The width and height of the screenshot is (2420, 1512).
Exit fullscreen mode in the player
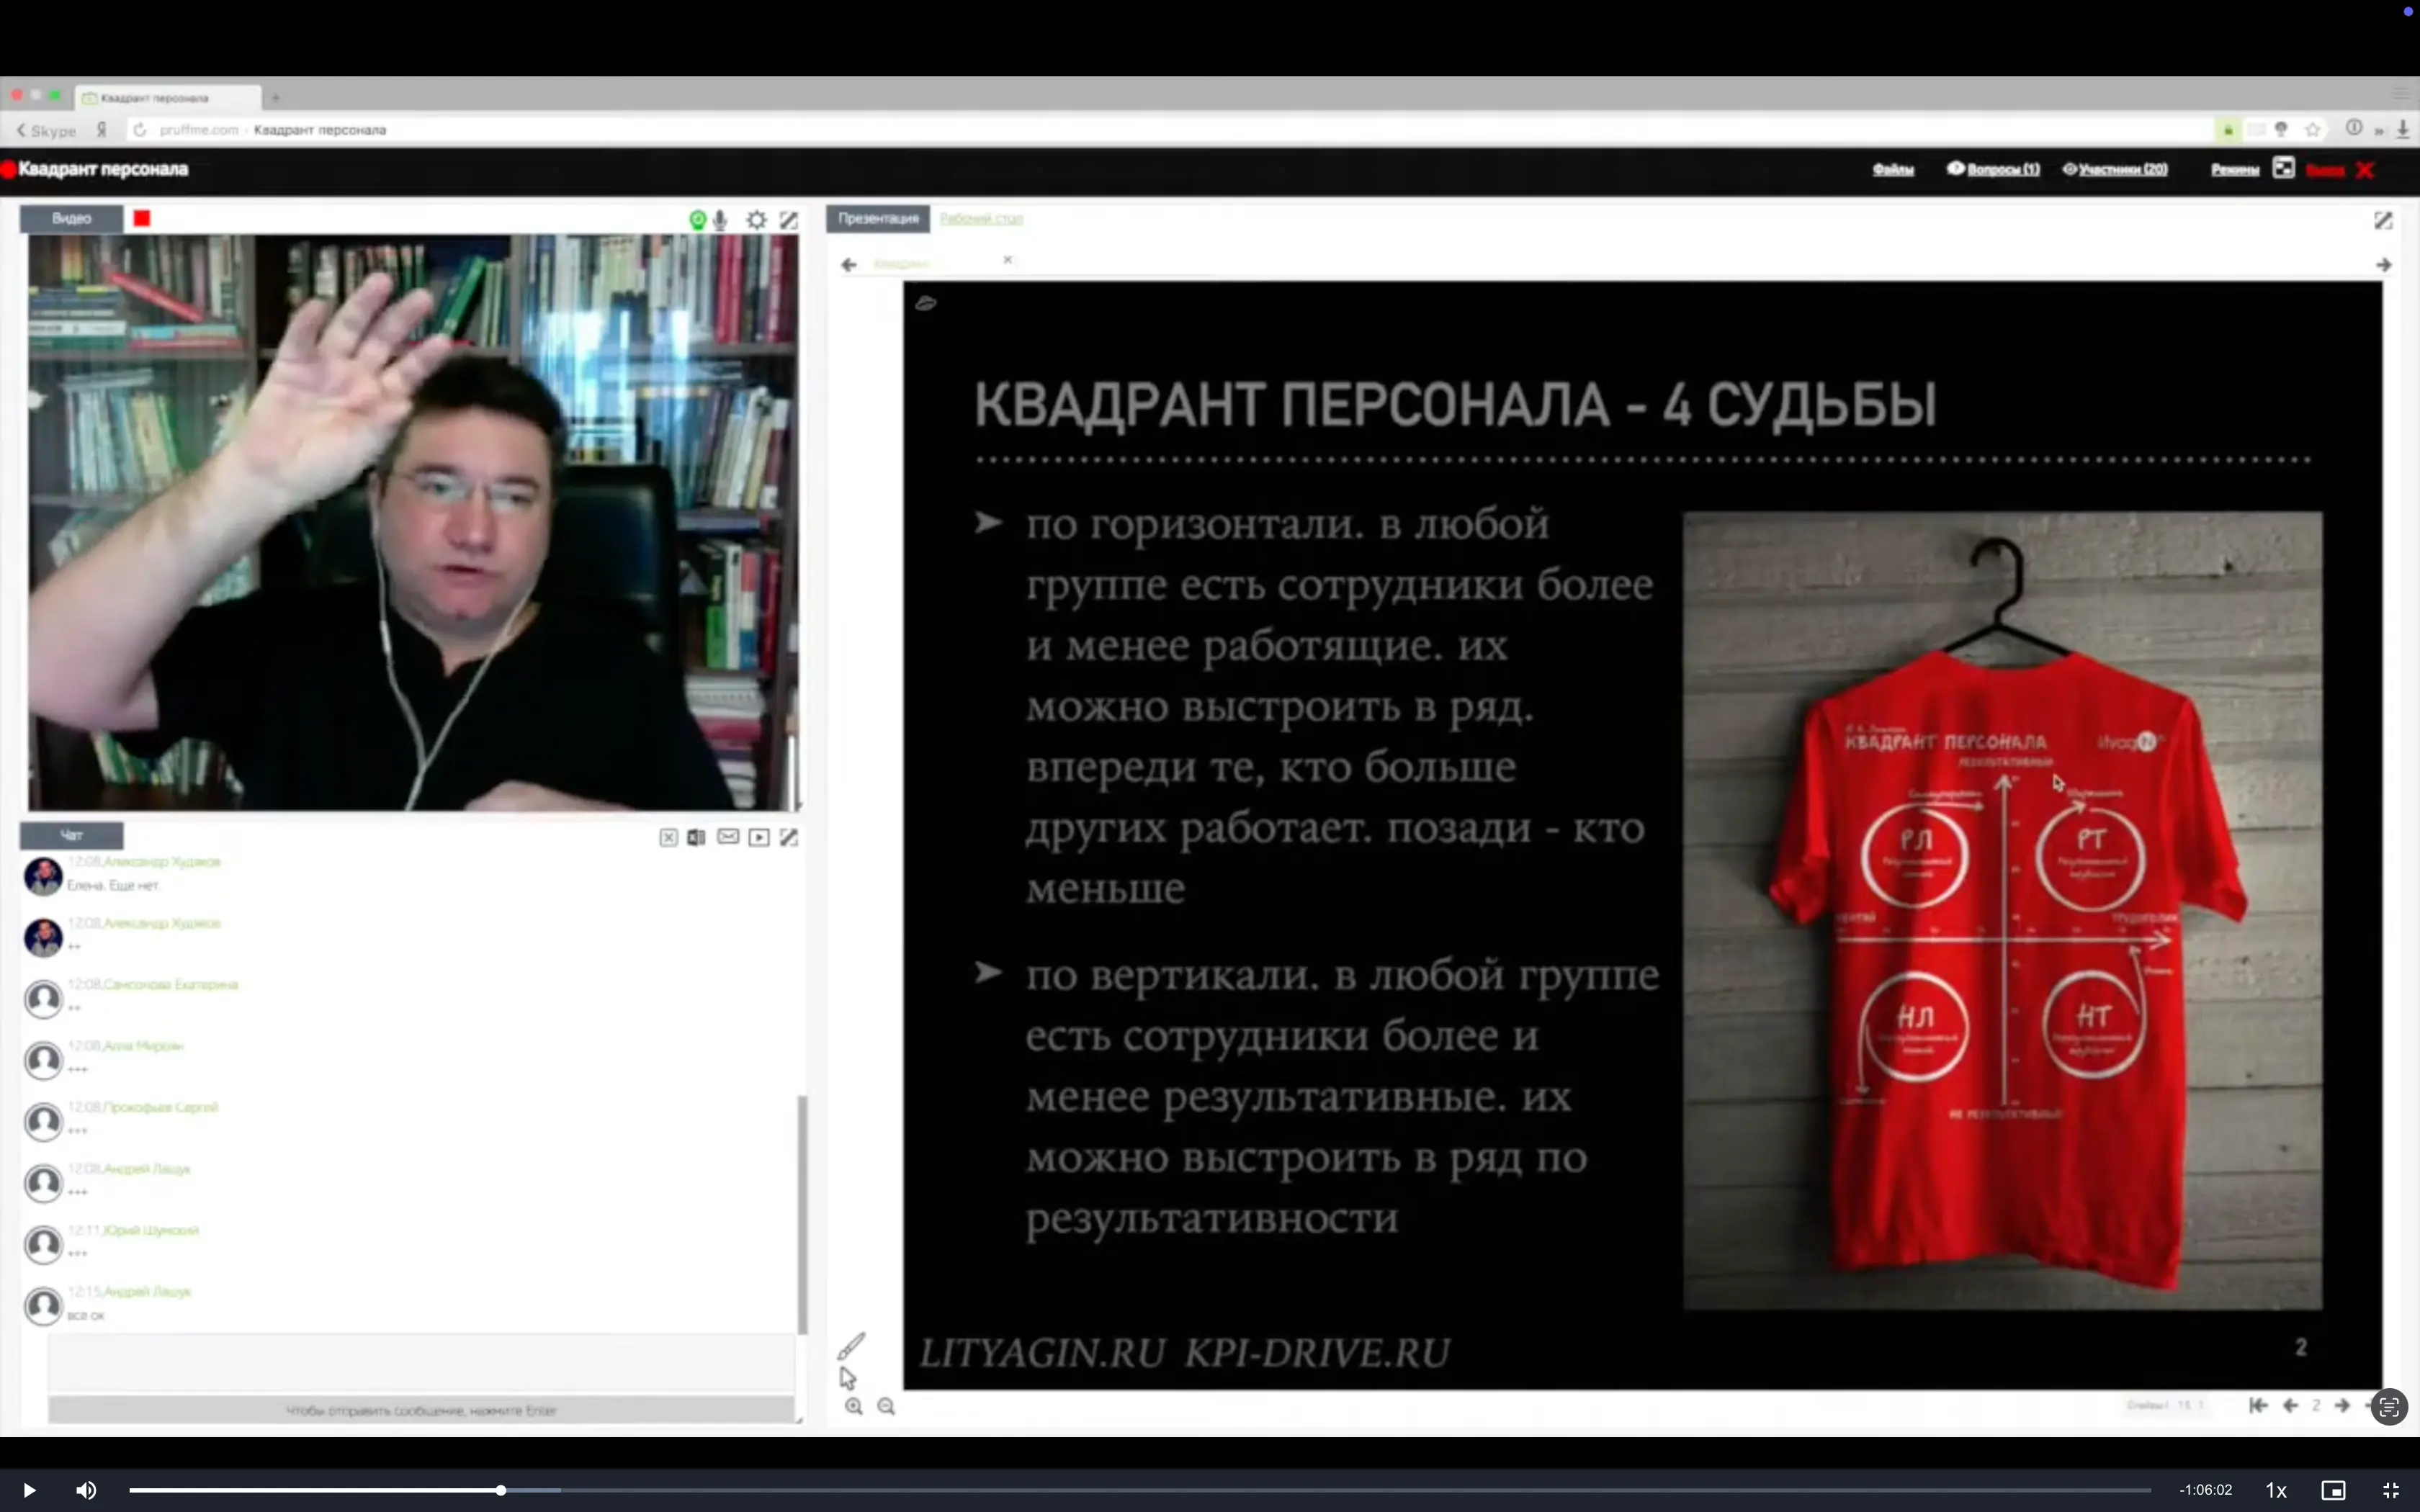click(2391, 1490)
